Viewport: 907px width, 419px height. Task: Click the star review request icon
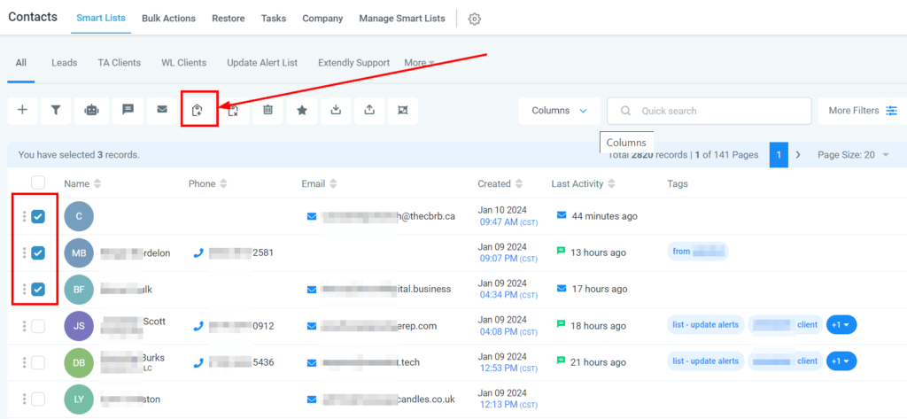302,110
